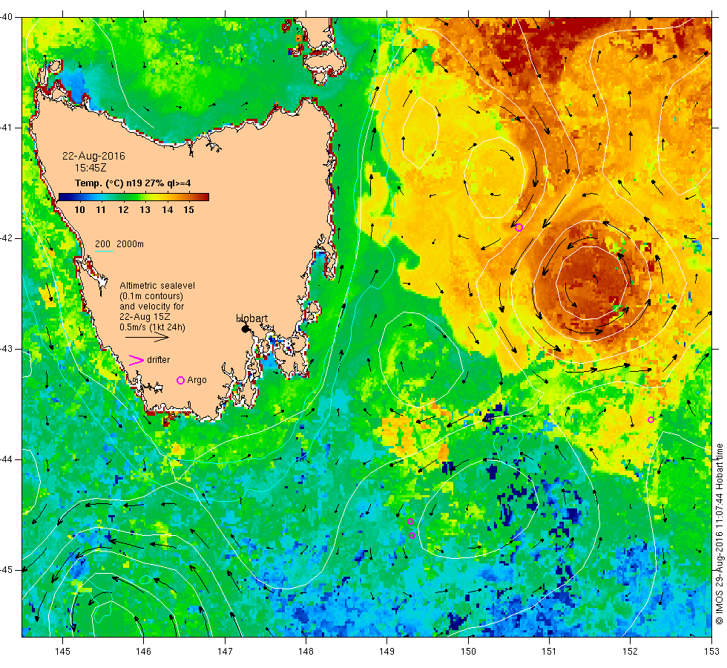This screenshot has width=727, height=668.
Task: Click the 'drifter' legend label
Action: coord(158,360)
